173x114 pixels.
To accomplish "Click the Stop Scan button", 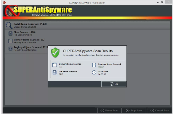I will (x=134, y=110).
